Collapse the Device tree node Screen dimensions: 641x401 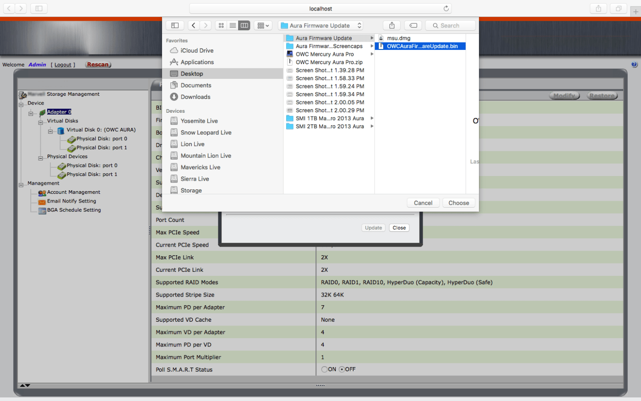click(21, 104)
